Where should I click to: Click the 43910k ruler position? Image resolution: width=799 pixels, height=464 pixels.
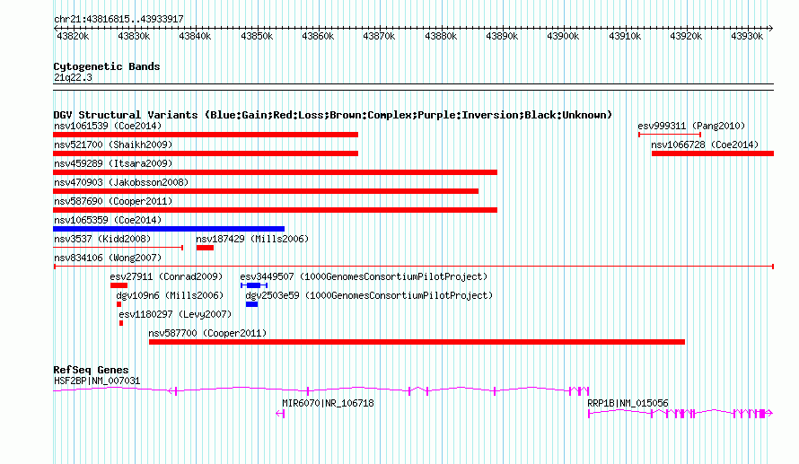tap(625, 36)
